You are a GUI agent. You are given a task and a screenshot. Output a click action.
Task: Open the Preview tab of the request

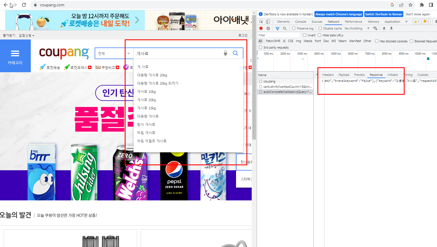click(x=359, y=75)
